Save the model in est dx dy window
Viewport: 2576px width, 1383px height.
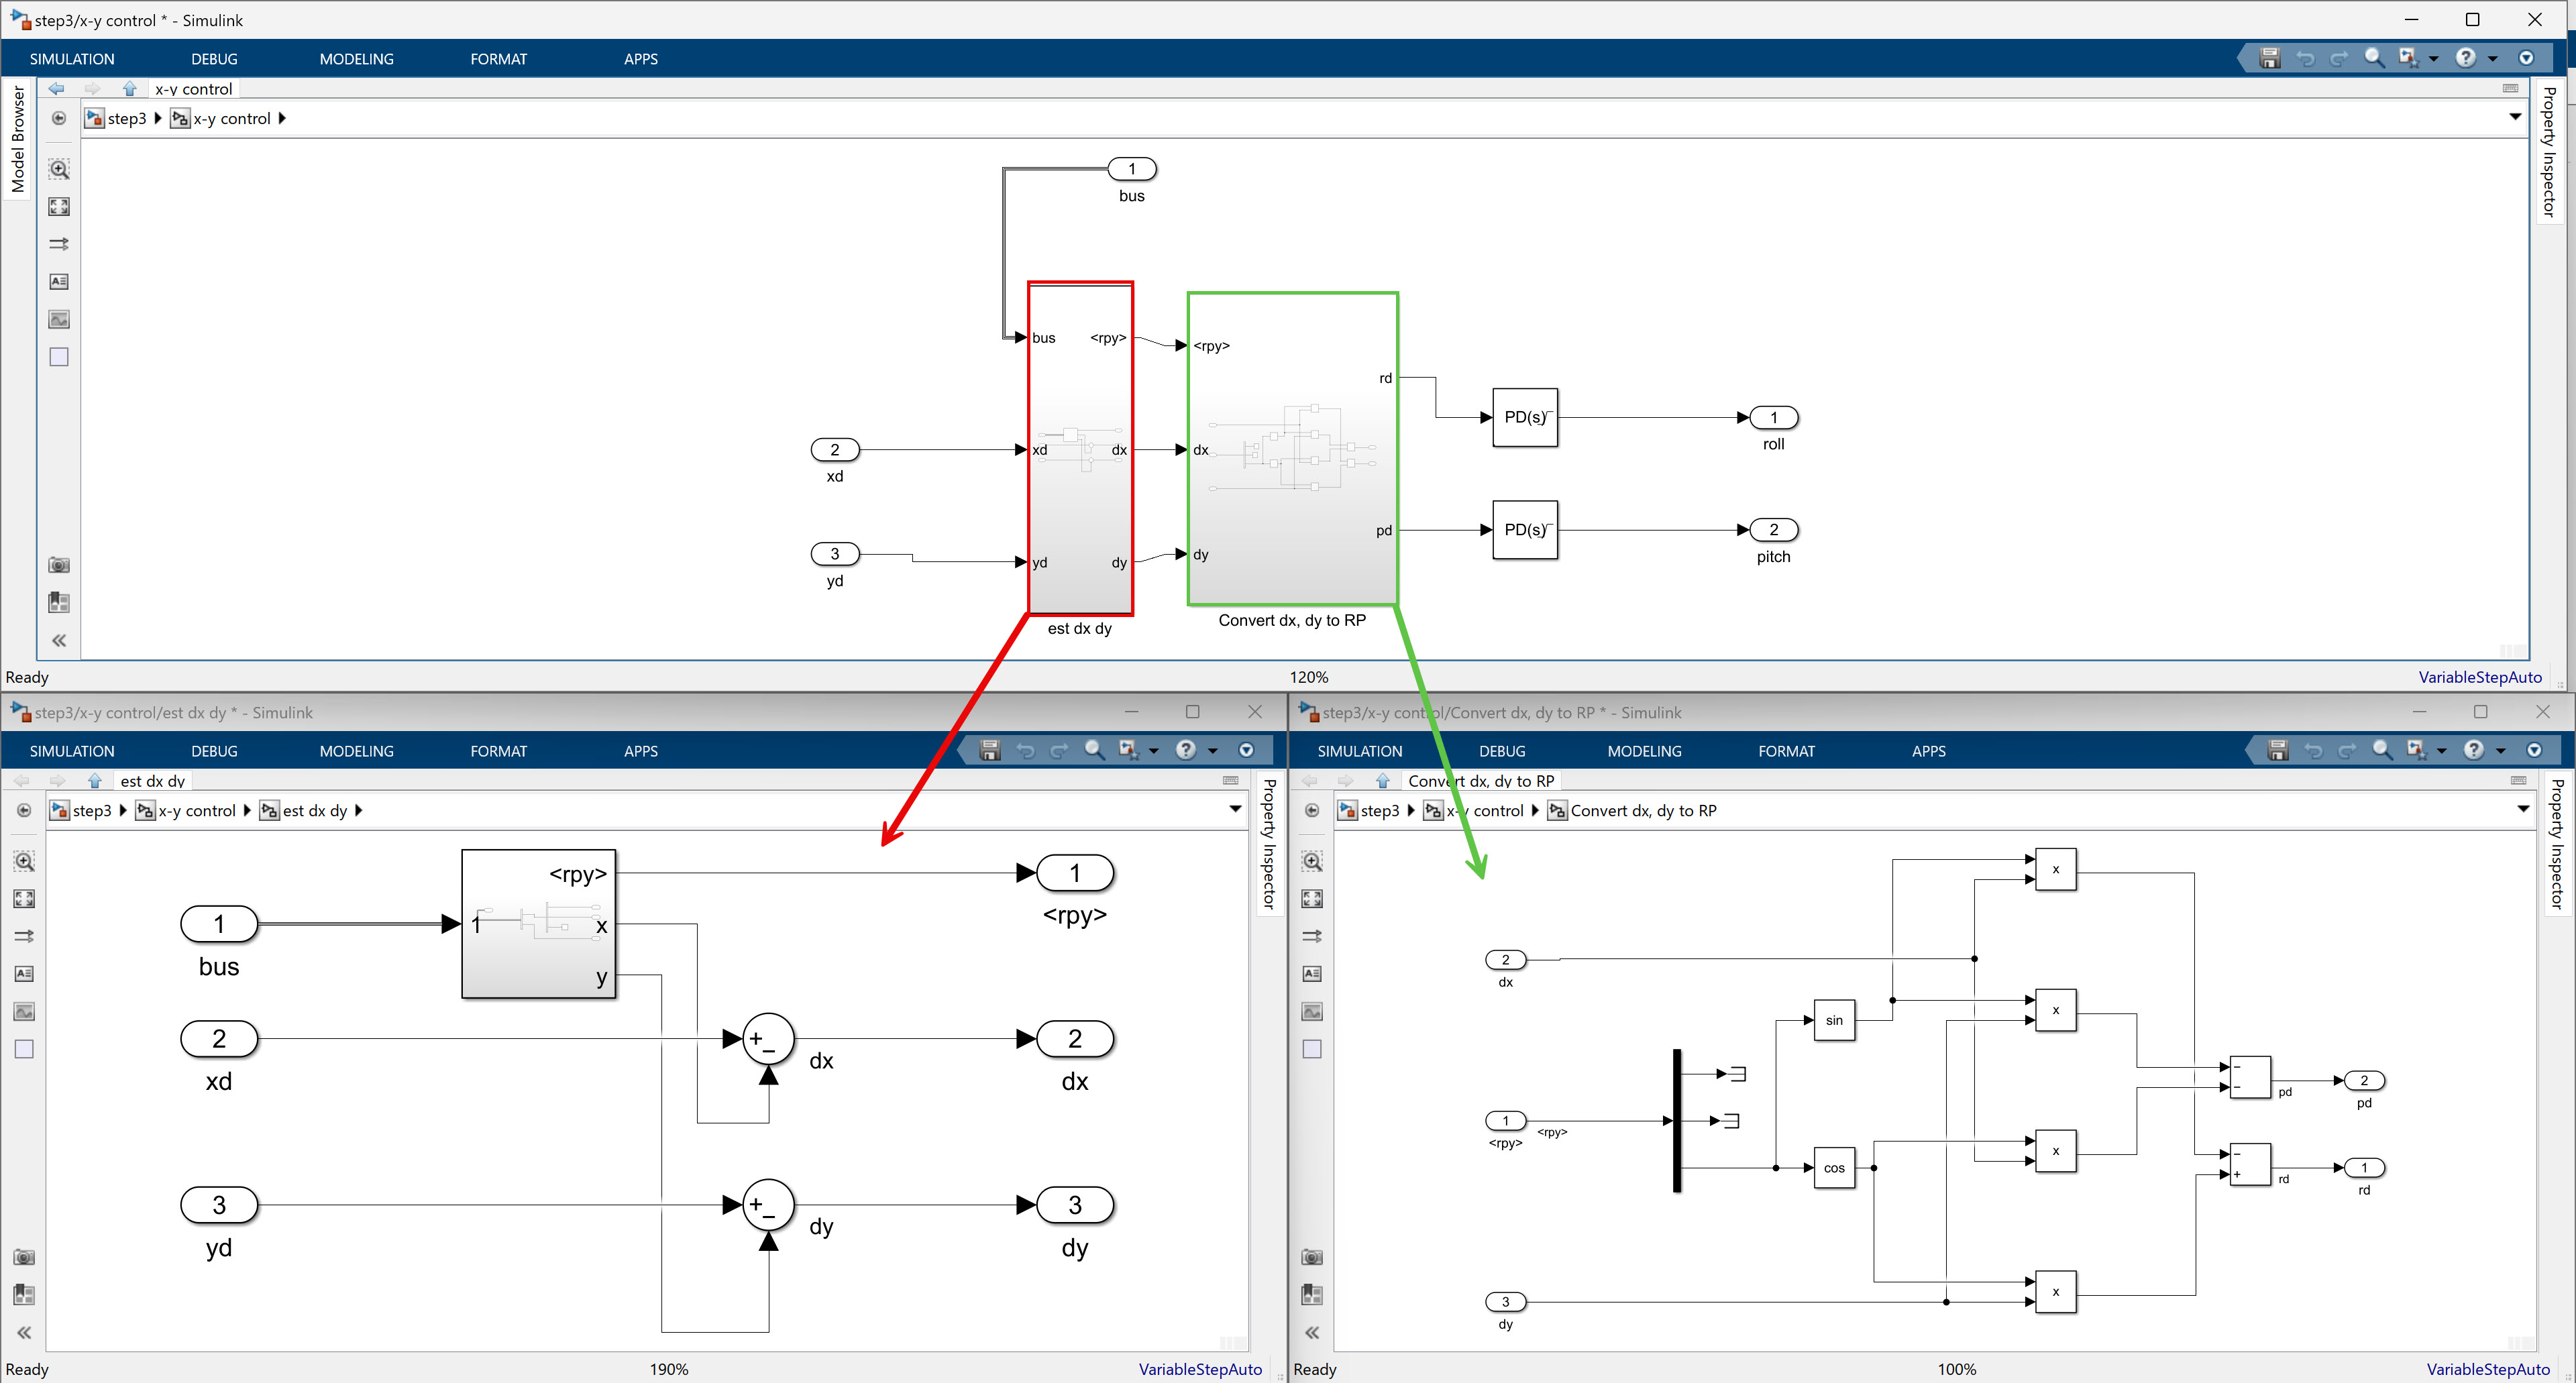990,750
